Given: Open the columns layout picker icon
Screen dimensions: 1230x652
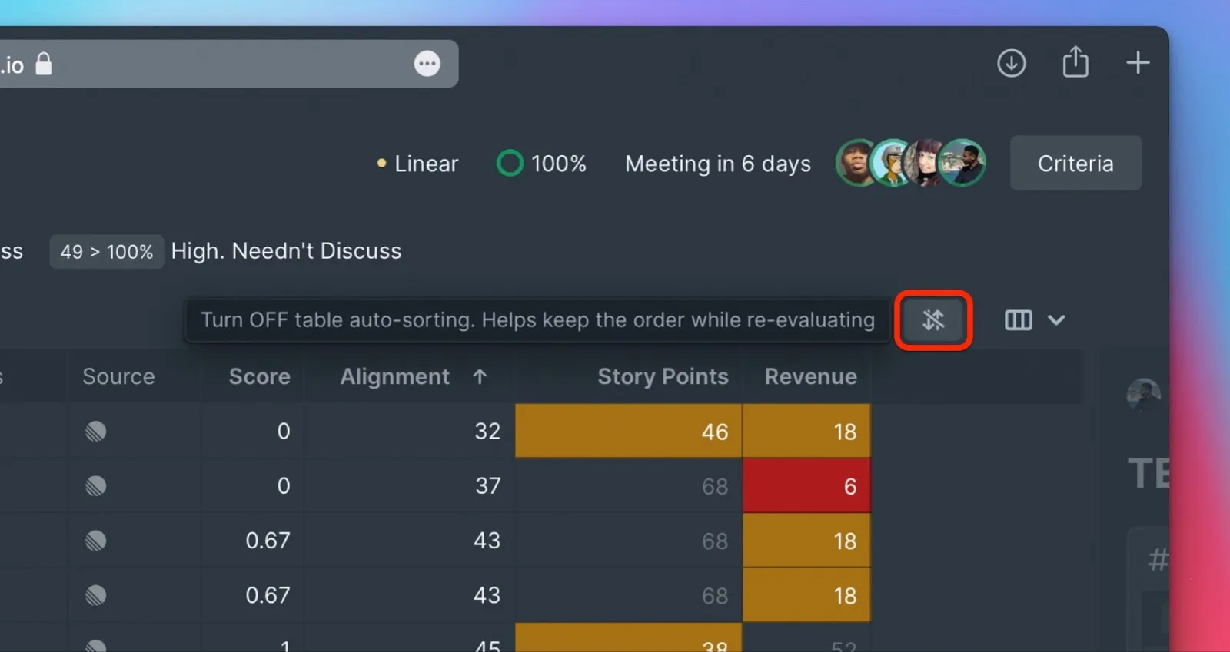Looking at the screenshot, I should [1018, 320].
